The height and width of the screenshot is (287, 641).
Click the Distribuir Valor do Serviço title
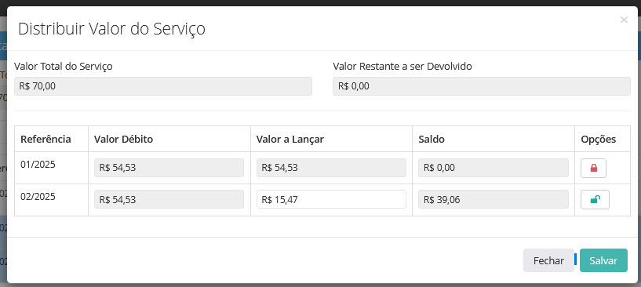(x=111, y=29)
